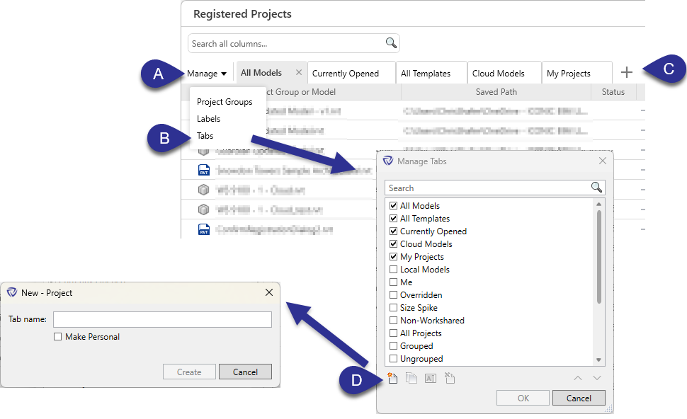Click the duplicate tab icon
This screenshot has width=687, height=419.
pos(411,378)
